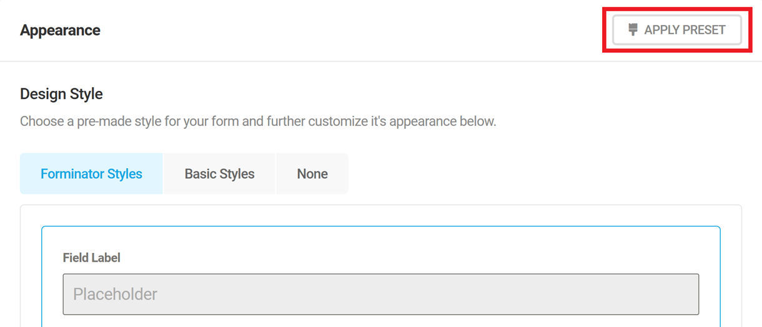Click the gray Placeholder text in the field
This screenshot has width=762, height=327.
point(115,294)
